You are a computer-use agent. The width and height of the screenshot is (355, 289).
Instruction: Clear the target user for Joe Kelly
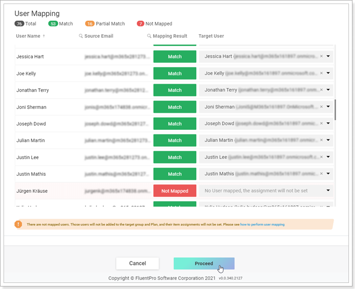(x=321, y=73)
